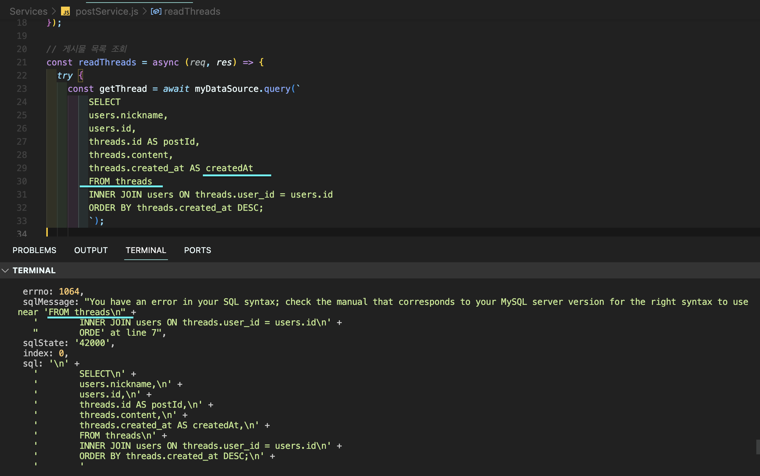This screenshot has width=760, height=476.
Task: Click line number 21 in gutter
Action: click(22, 62)
